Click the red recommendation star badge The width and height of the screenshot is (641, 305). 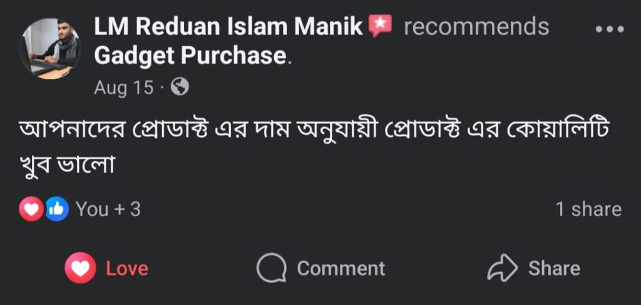click(379, 26)
